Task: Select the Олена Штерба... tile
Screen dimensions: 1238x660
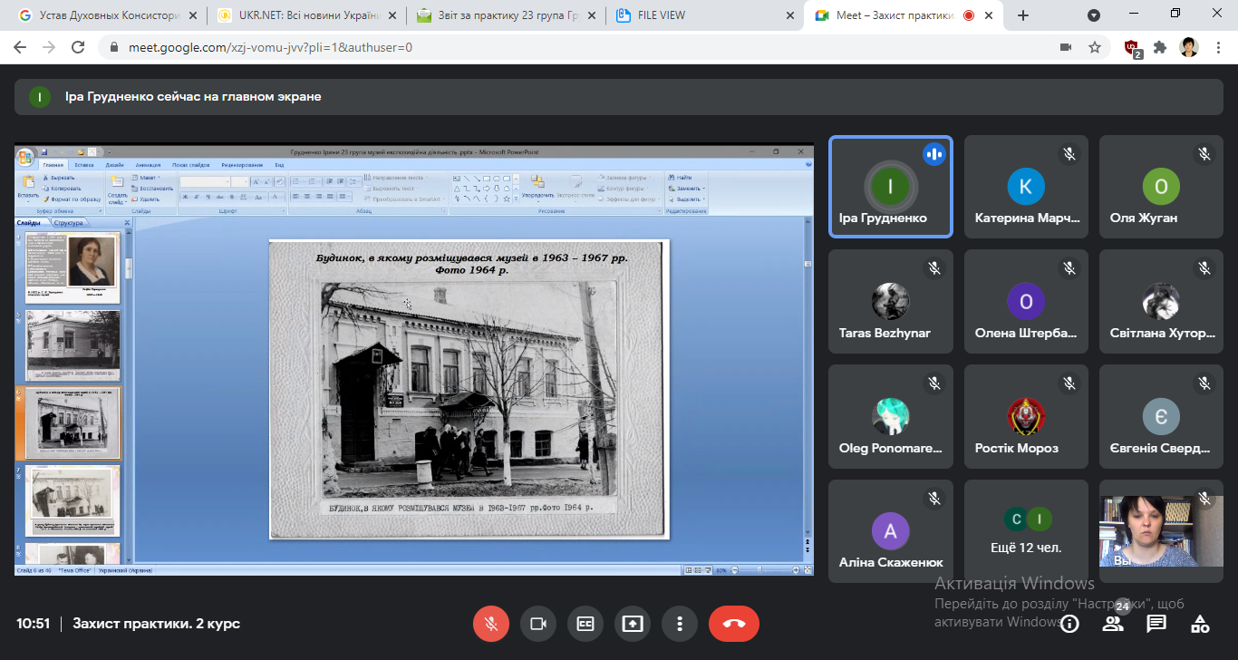Action: point(1026,302)
